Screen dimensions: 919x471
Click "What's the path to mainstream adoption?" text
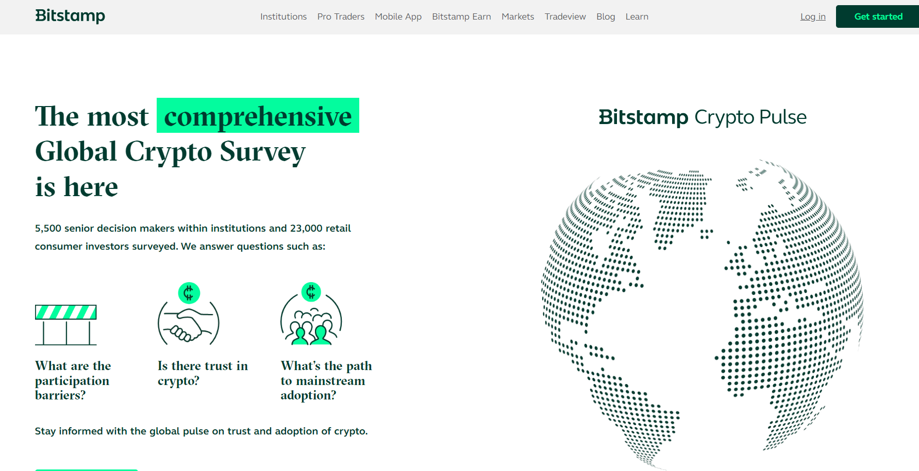pos(326,380)
